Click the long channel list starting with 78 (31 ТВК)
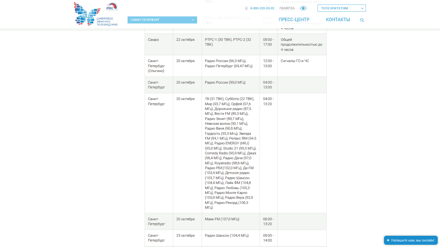This screenshot has width=440, height=247. [x=231, y=153]
